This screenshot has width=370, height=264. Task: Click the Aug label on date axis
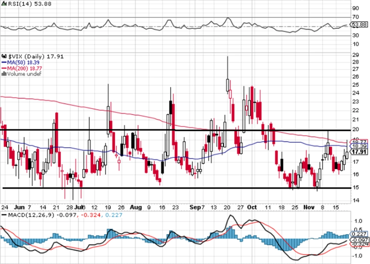pos(136,207)
